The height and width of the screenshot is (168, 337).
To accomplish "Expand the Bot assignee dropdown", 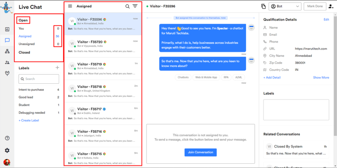I will [x=285, y=6].
